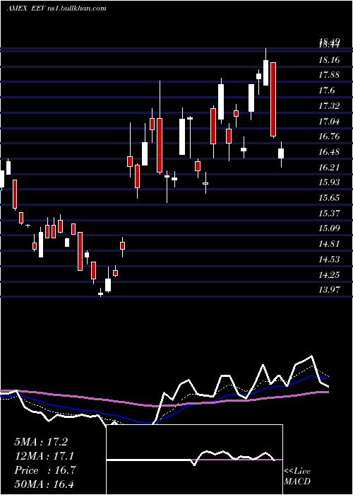Click the 12MA : 17.1 readout
353x495 pixels.
44,456
